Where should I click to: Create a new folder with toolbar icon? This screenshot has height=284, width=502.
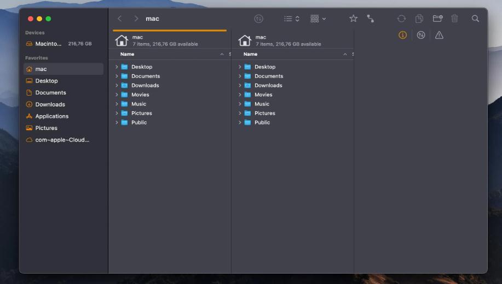437,19
